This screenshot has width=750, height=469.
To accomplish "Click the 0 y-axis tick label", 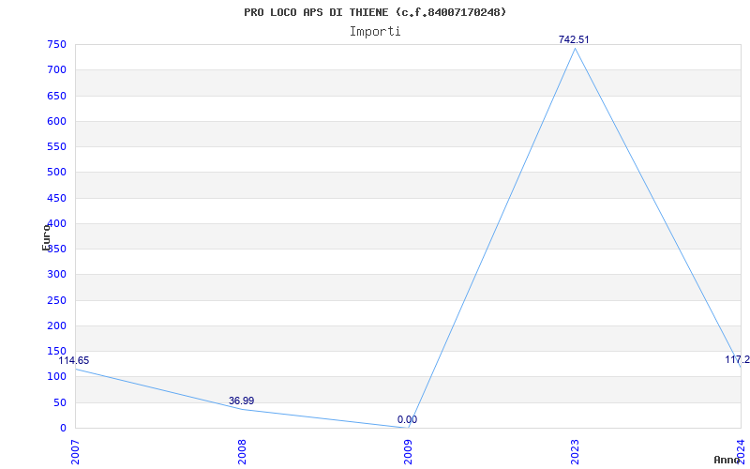I will pyautogui.click(x=63, y=428).
